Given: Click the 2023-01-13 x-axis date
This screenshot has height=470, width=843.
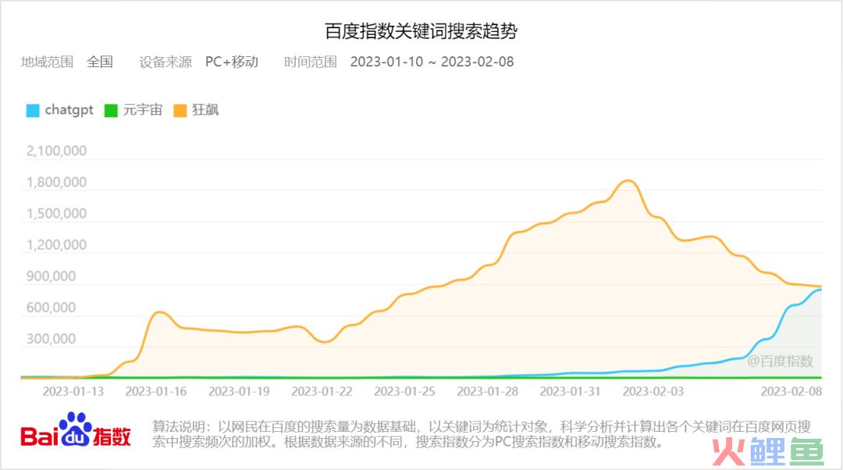Looking at the screenshot, I should [73, 391].
